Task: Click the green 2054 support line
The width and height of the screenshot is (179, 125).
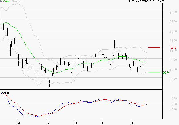Action: tap(154, 72)
